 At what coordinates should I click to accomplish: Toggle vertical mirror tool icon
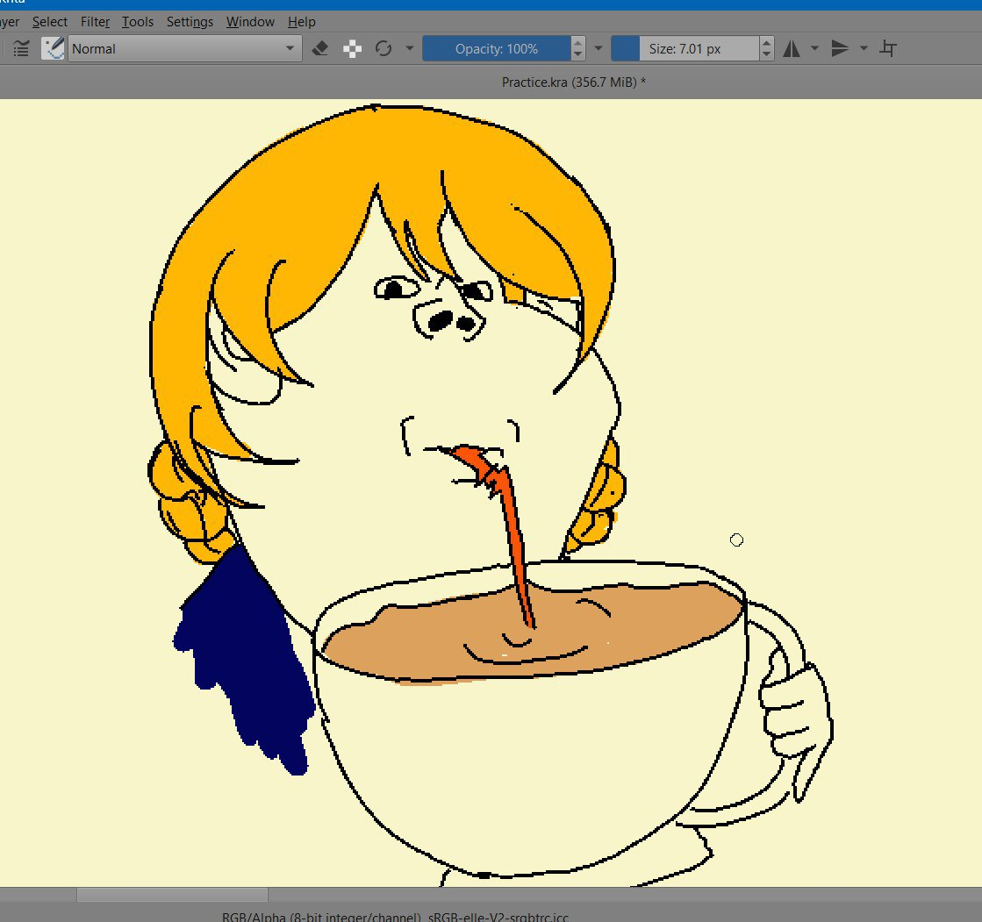point(840,49)
